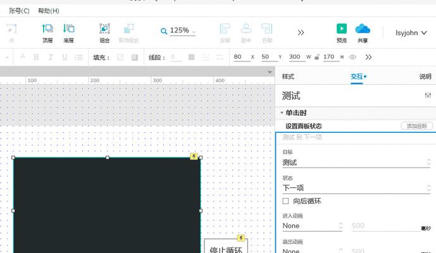Viewport: 436px width, 253px height.
Task: Click the width field showing 300
Action: pyautogui.click(x=297, y=57)
